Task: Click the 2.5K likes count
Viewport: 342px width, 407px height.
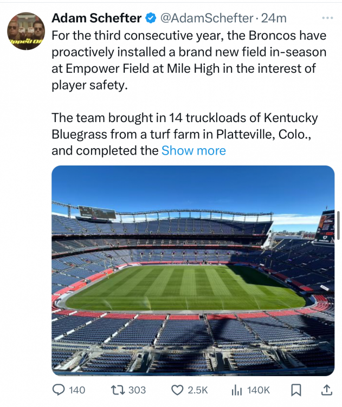Action: [x=197, y=390]
